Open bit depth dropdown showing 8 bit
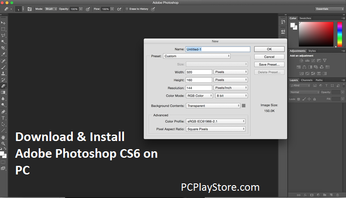This screenshot has width=346, height=198. coord(232,96)
